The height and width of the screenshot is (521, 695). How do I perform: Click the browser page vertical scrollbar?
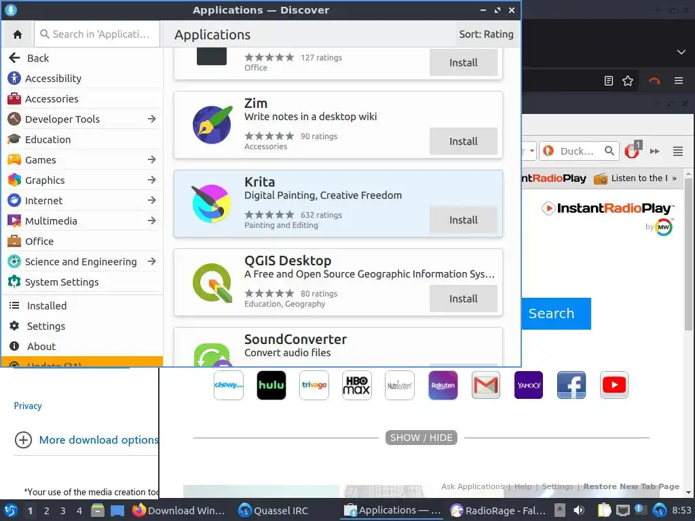point(688,254)
